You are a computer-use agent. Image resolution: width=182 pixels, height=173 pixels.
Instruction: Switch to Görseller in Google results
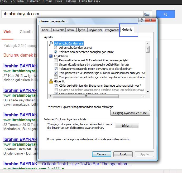click(27, 32)
